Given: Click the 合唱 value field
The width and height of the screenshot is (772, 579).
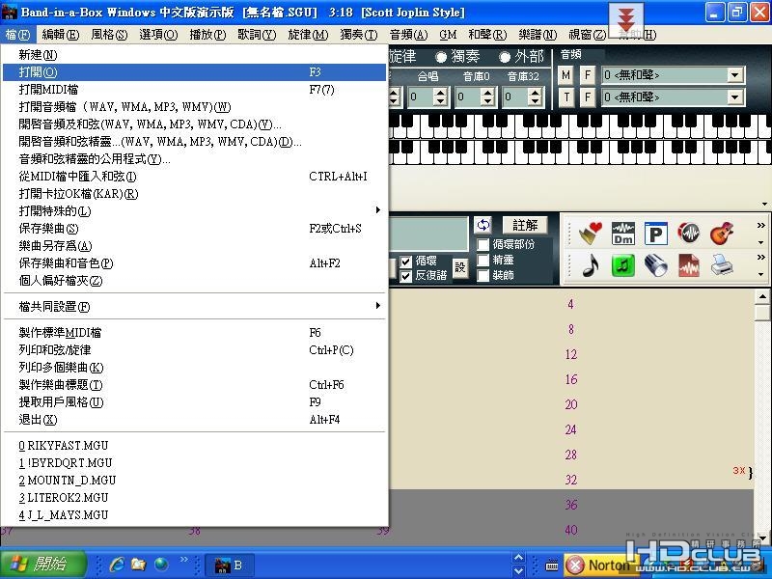Looking at the screenshot, I should 422,96.
